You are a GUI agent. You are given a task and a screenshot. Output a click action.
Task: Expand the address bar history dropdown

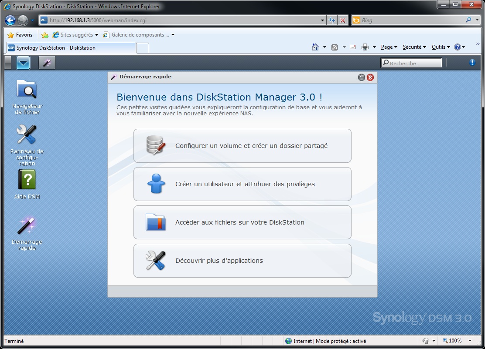coord(323,20)
